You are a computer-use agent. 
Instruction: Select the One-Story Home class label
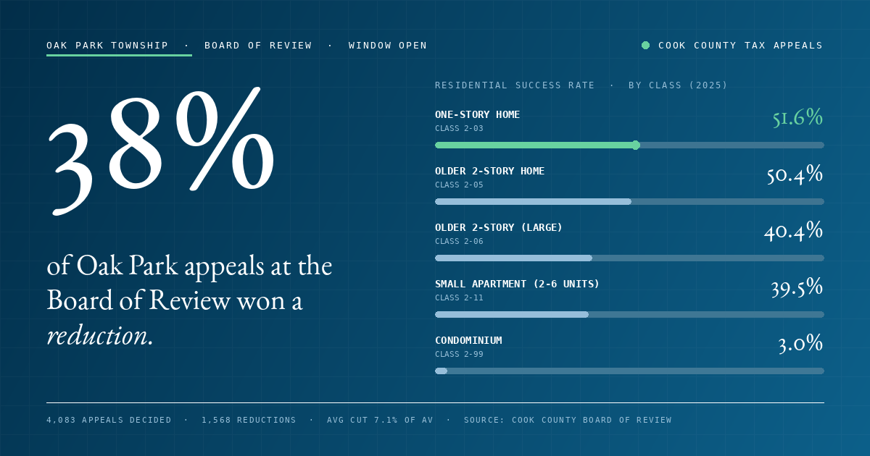(478, 114)
